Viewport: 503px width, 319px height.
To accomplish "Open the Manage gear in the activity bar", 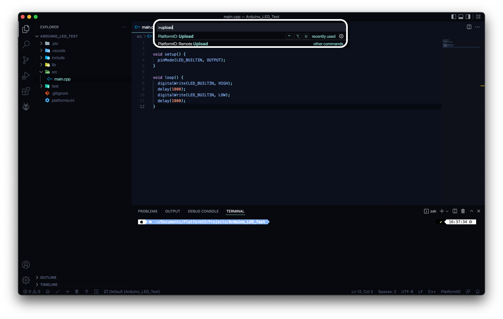I will pyautogui.click(x=26, y=280).
